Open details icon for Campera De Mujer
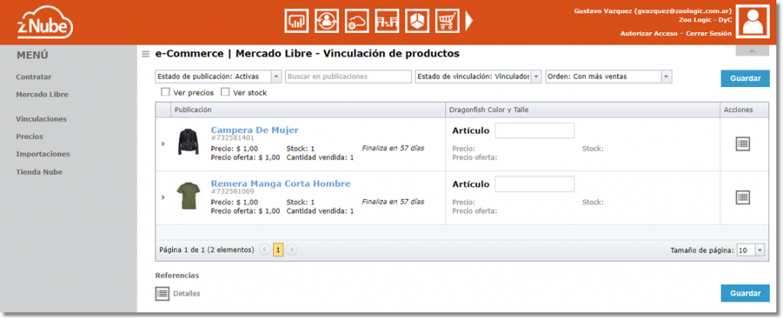This screenshot has height=319, width=783. coord(743,144)
